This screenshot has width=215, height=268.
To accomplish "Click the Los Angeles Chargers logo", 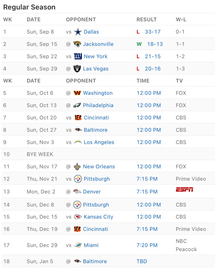I will tap(78, 142).
